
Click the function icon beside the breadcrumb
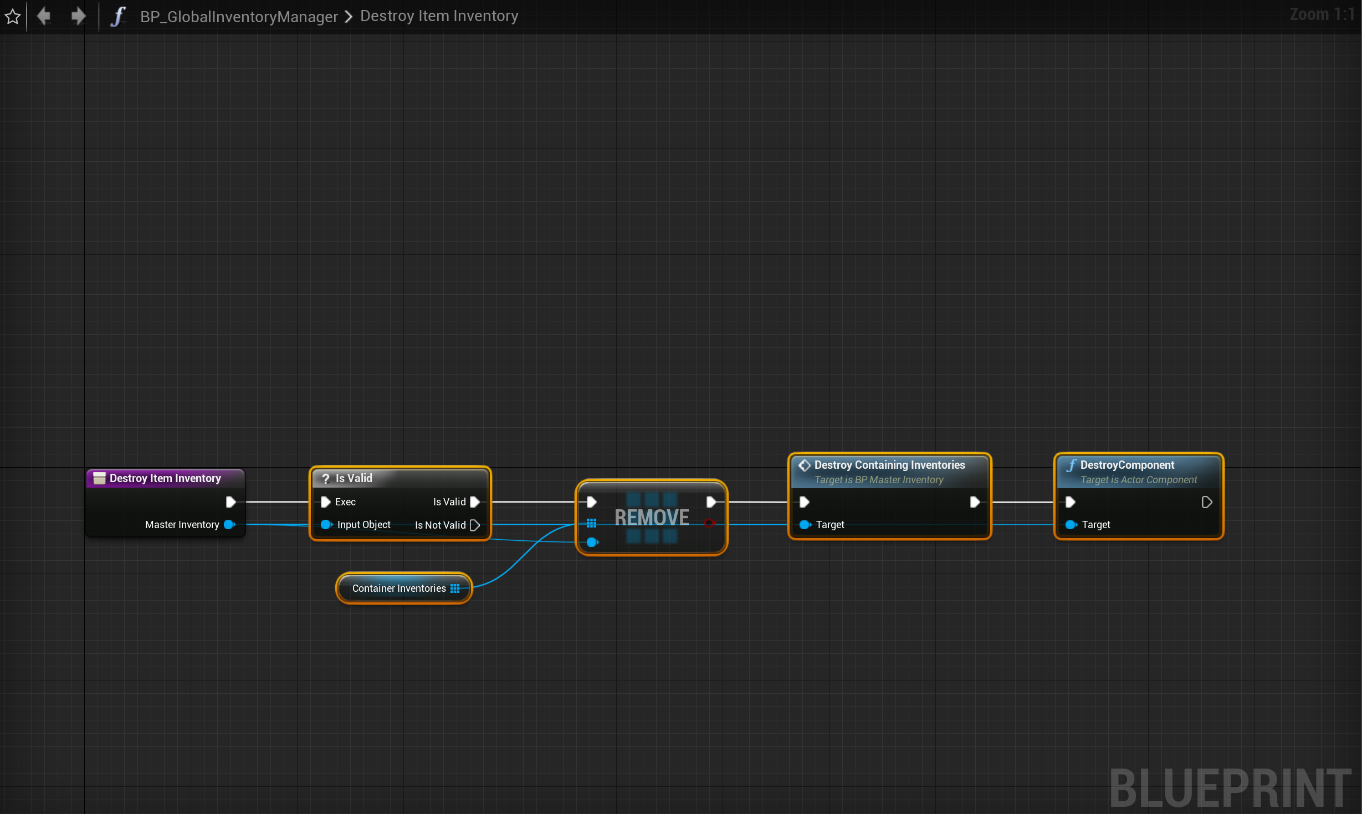coord(117,16)
